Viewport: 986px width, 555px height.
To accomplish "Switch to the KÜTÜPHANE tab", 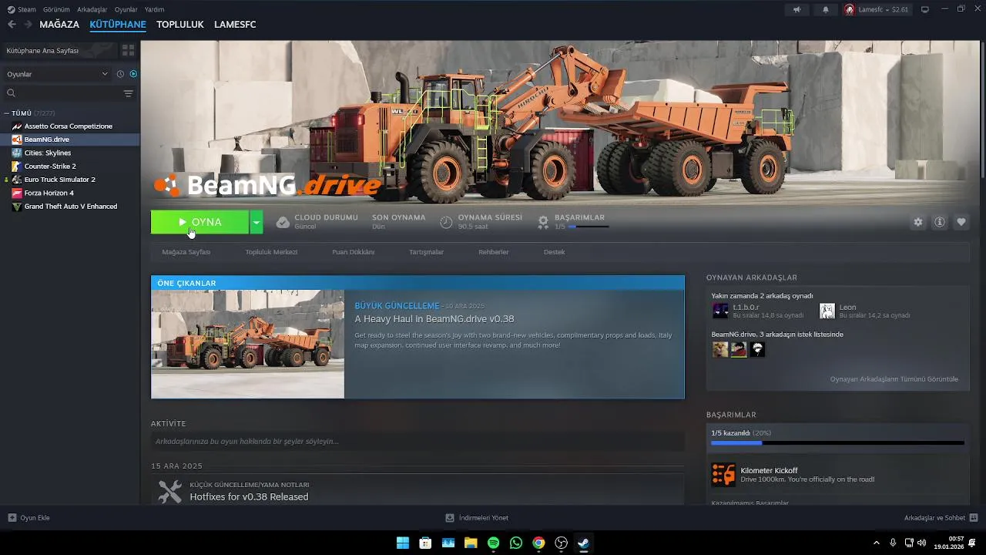I will tap(118, 25).
